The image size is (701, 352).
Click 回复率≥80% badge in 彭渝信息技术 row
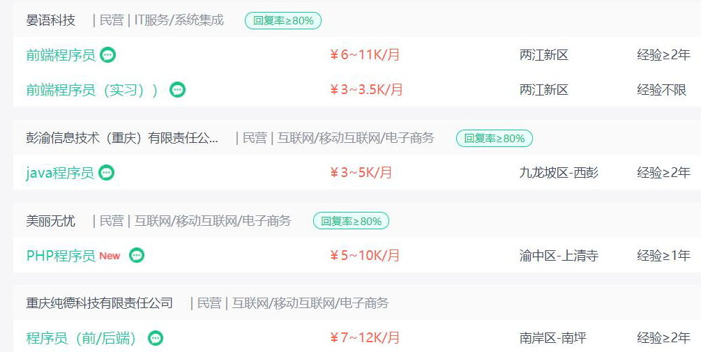click(494, 138)
